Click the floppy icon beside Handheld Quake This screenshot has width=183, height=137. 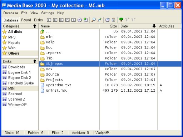tap(5, 83)
